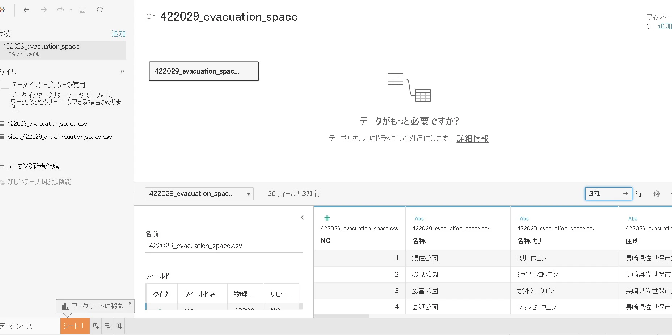The image size is (672, 335).
Task: Click ユニオンの新規作成 option
Action: pos(33,166)
